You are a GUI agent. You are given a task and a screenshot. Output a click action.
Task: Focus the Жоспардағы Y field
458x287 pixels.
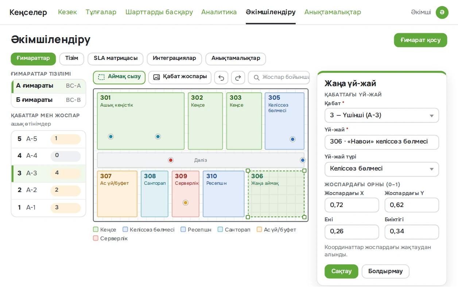point(412,205)
